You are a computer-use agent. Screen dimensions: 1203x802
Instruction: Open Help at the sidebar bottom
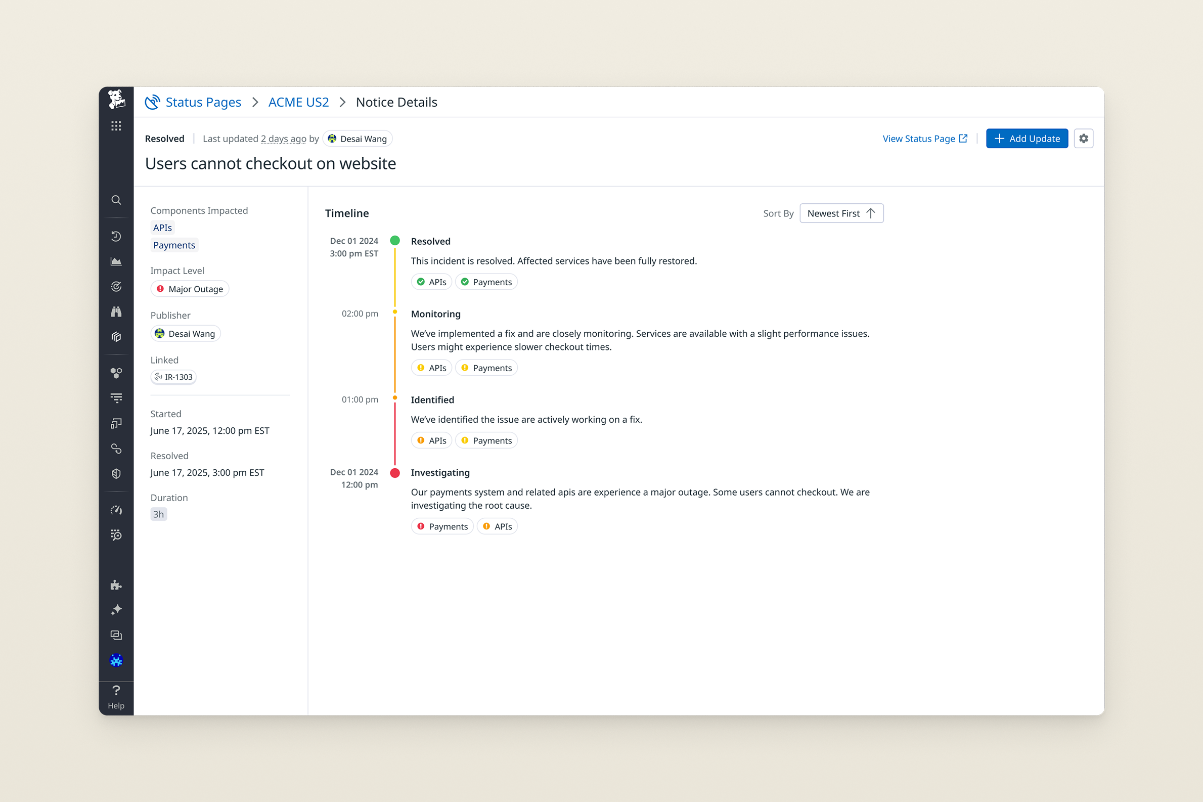point(116,698)
